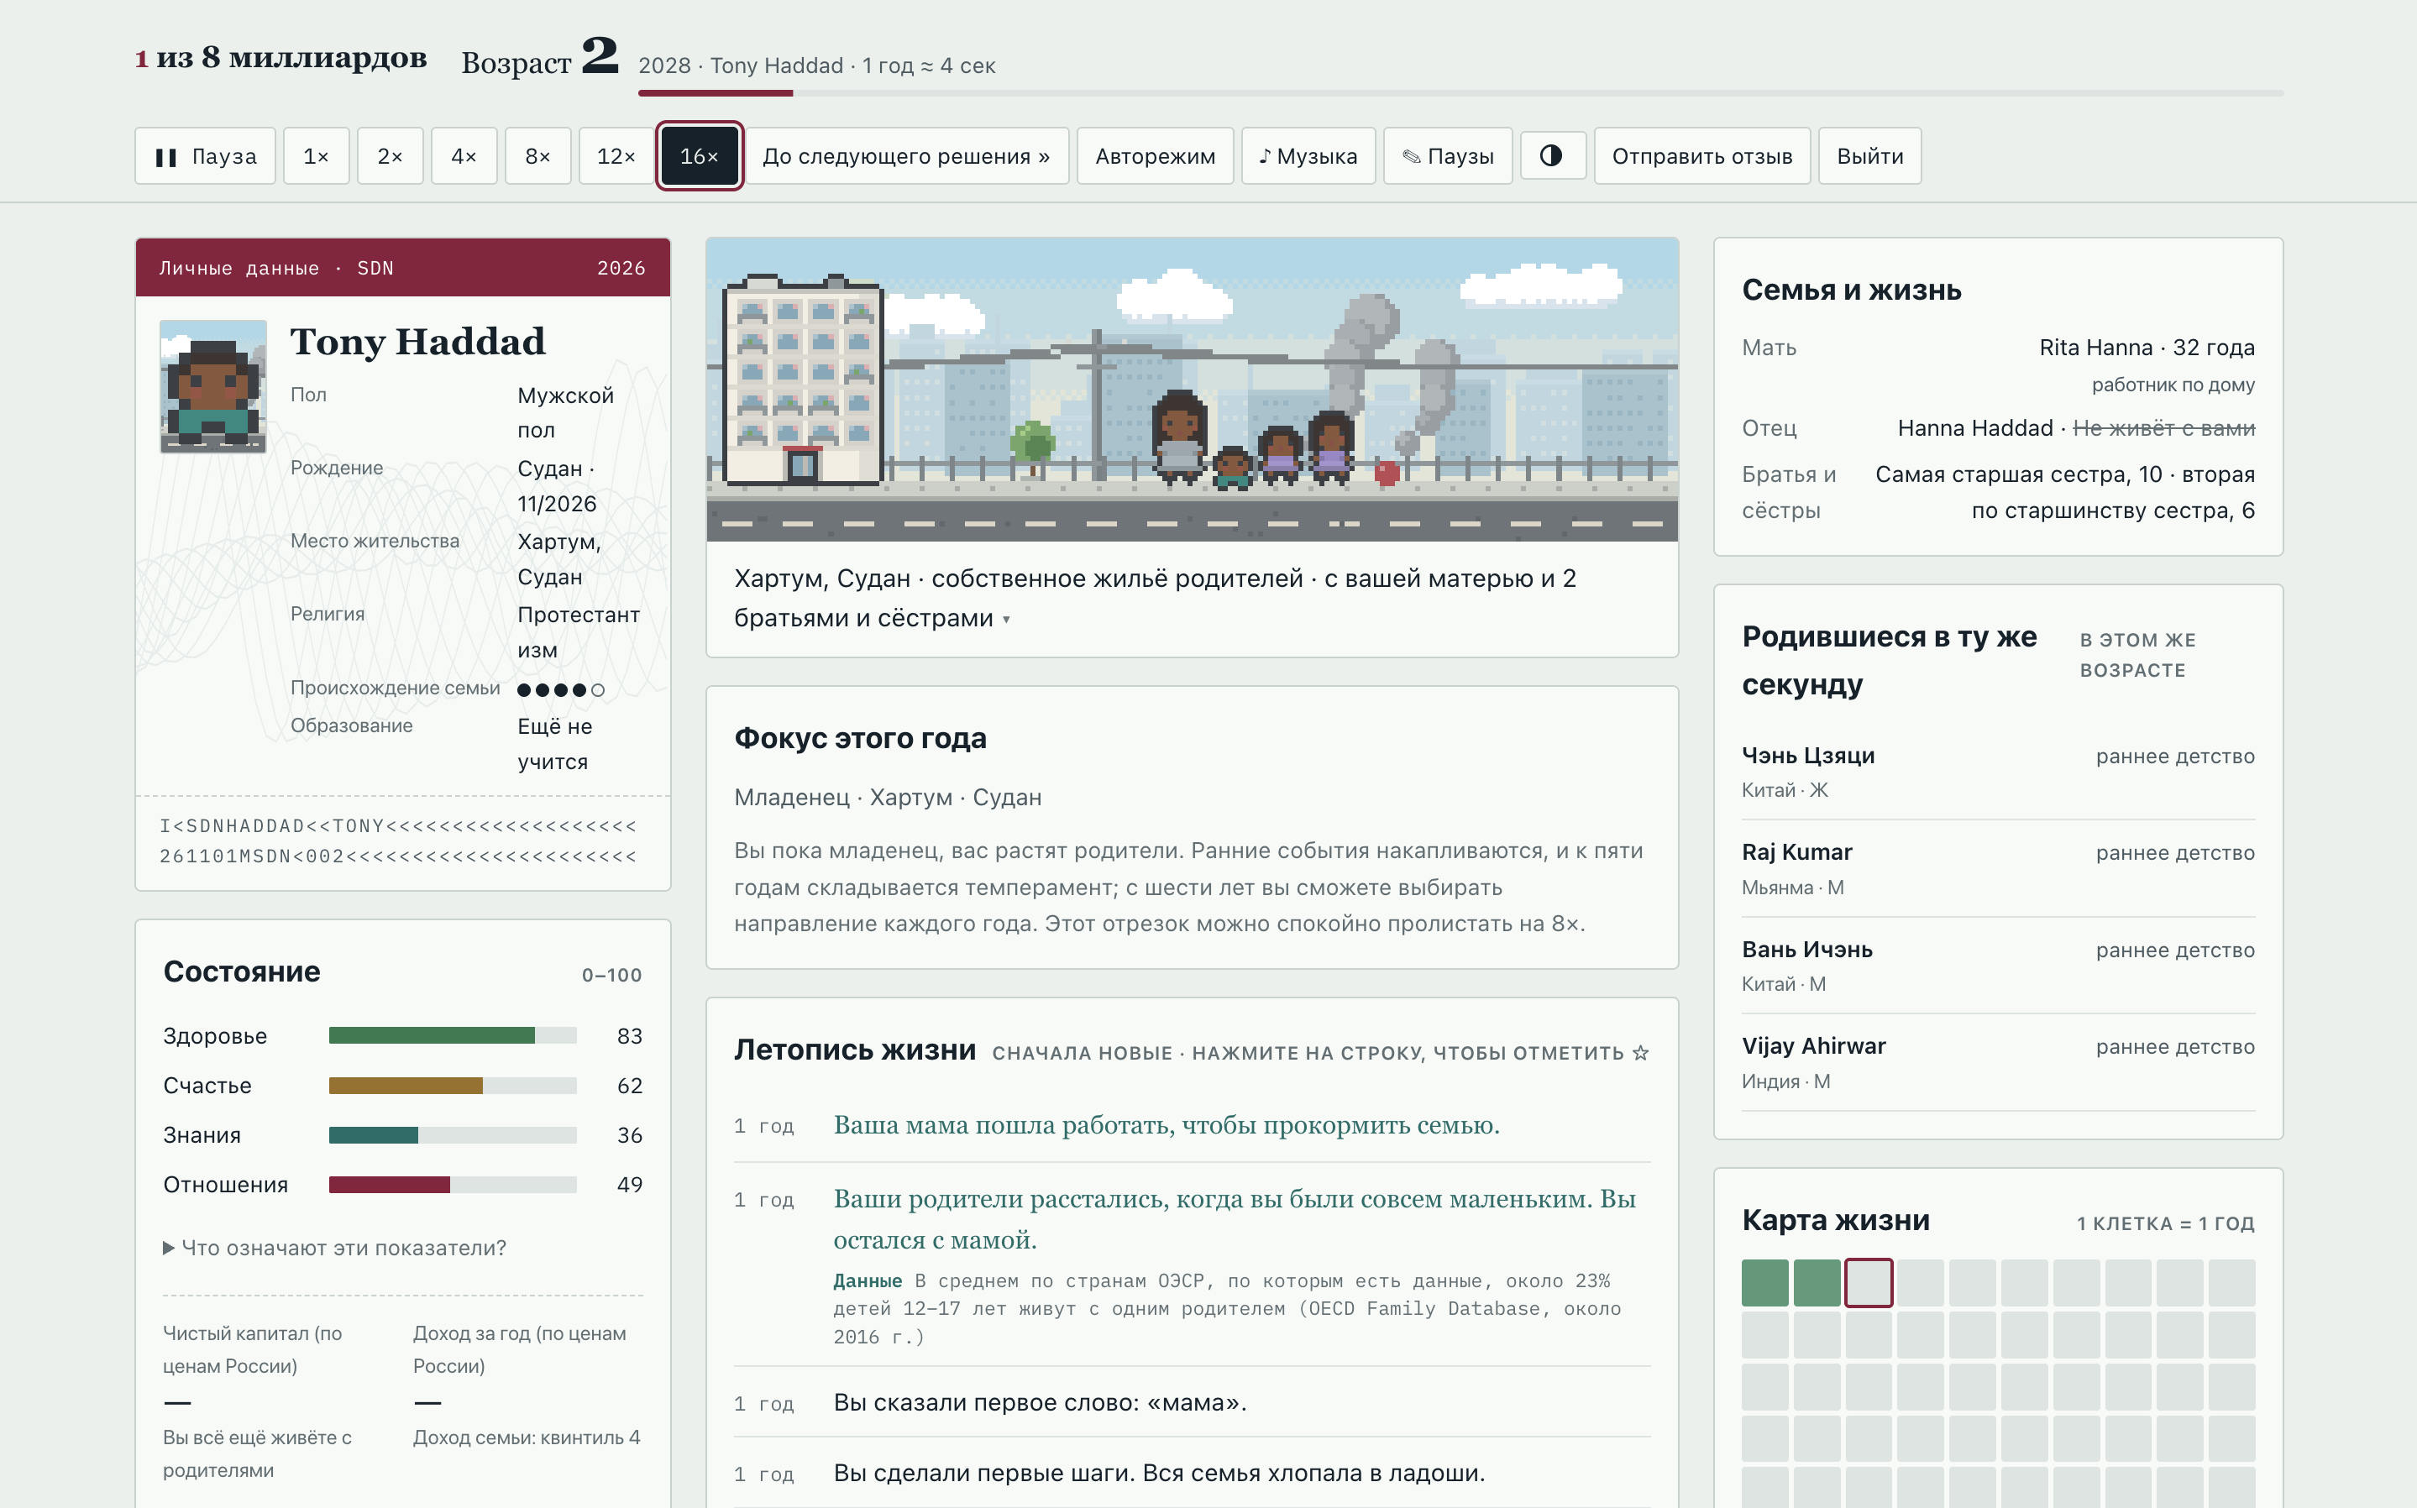Click the outlined current-year life map cell

1869,1283
